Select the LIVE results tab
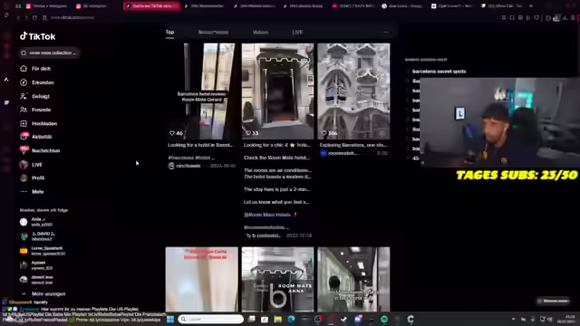This screenshot has width=580, height=326. (x=297, y=33)
